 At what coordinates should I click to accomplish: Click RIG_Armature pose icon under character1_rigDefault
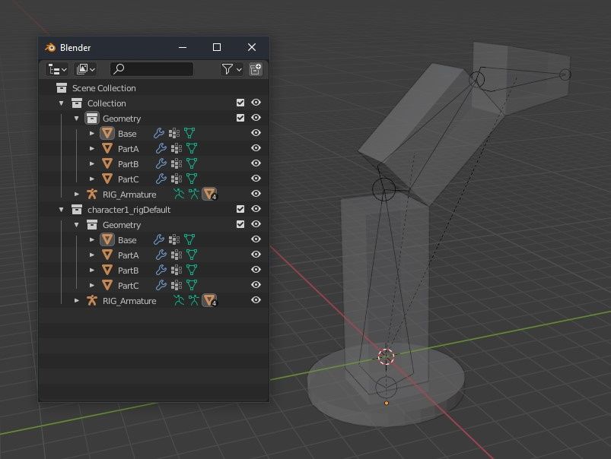[x=179, y=299]
